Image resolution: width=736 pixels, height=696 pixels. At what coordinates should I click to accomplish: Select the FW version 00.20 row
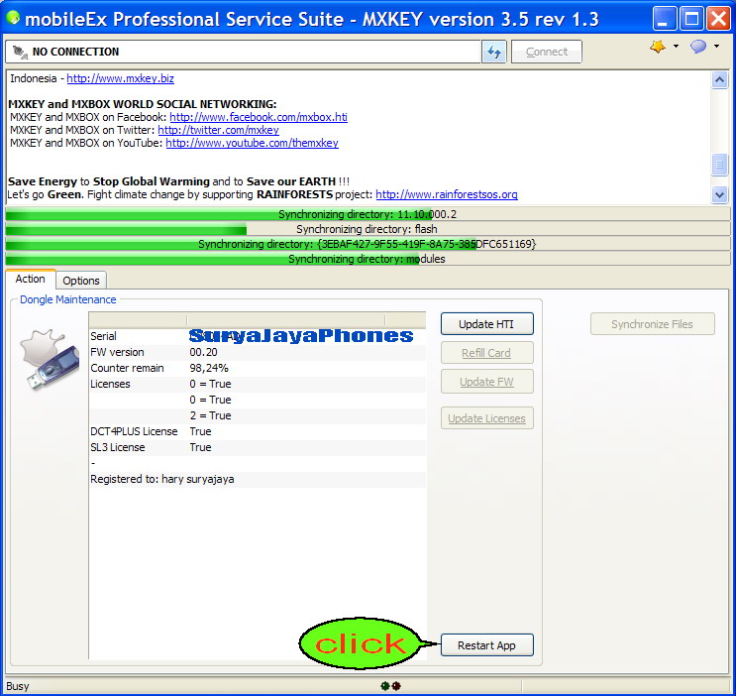258,352
